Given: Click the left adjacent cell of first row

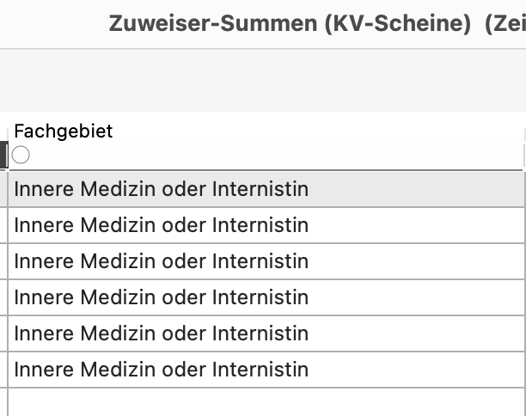Looking at the screenshot, I should [3, 189].
